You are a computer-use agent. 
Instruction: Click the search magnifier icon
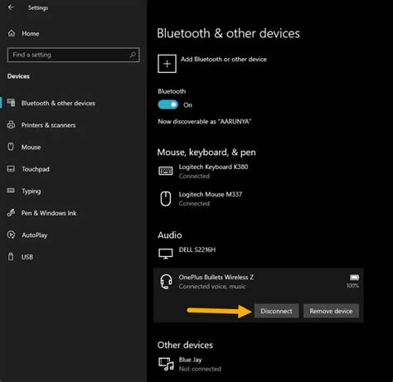tap(133, 55)
